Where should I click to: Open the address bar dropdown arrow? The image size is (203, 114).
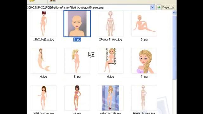click(152, 7)
